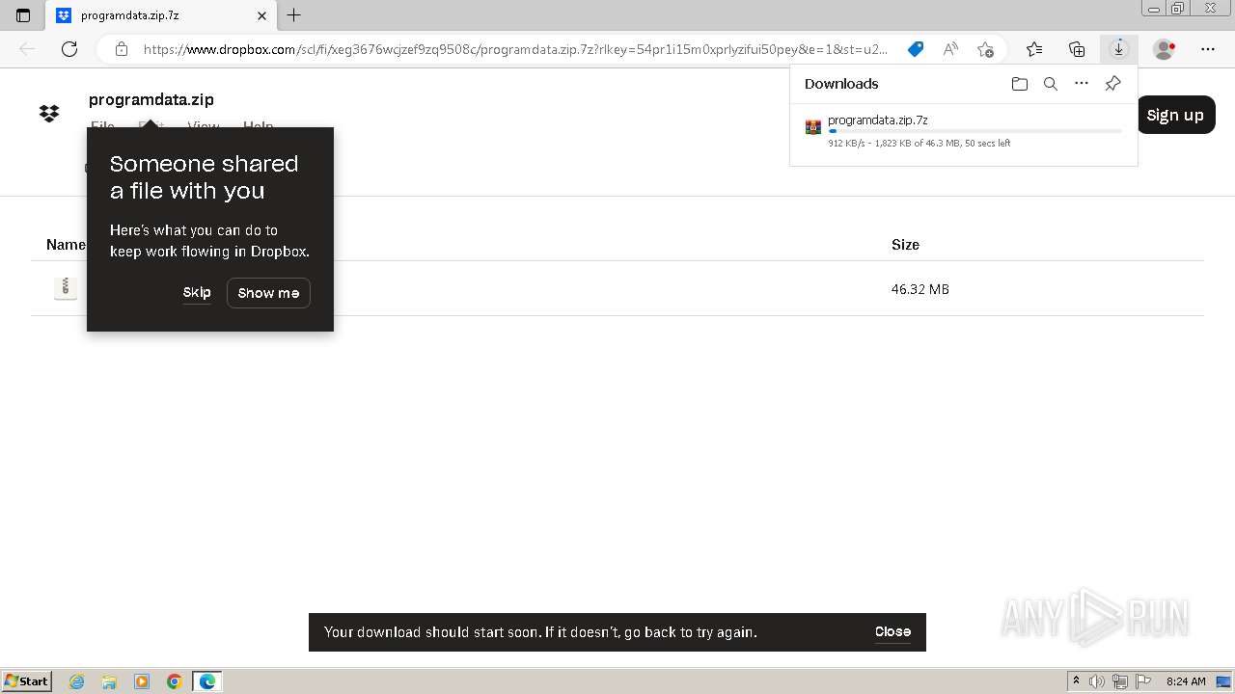Screen dimensions: 1235x694
Task: Click the site lock info icon
Action: click(x=122, y=49)
